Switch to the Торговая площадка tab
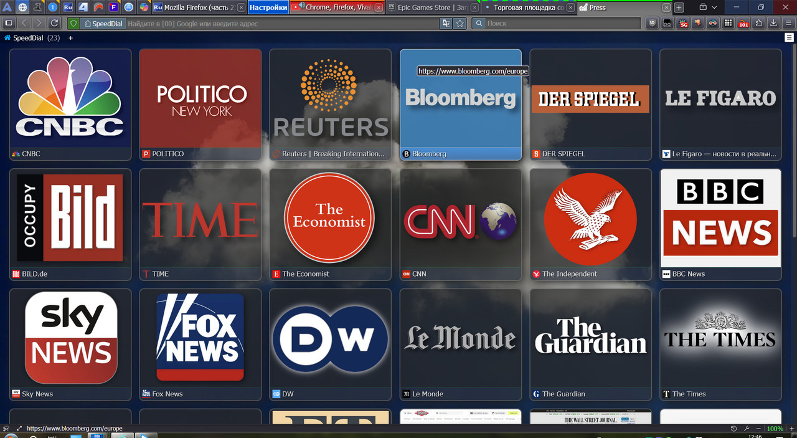The image size is (797, 438). [529, 7]
